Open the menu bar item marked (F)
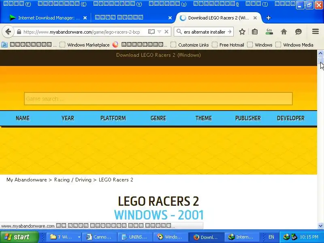 [17, 4]
